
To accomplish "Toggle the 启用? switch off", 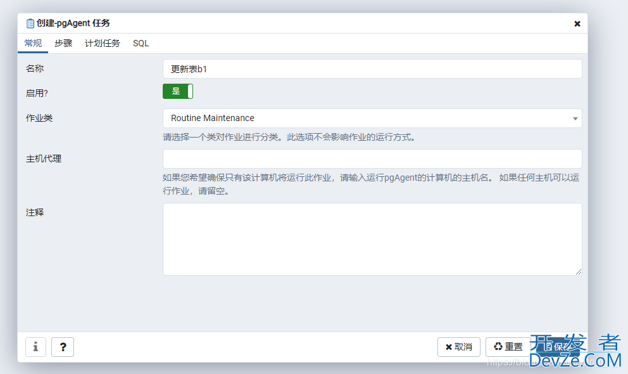I will point(178,91).
